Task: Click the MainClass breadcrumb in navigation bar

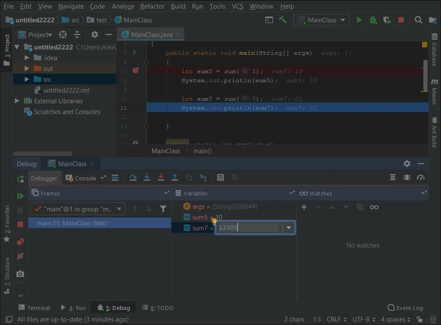Action: pyautogui.click(x=134, y=20)
